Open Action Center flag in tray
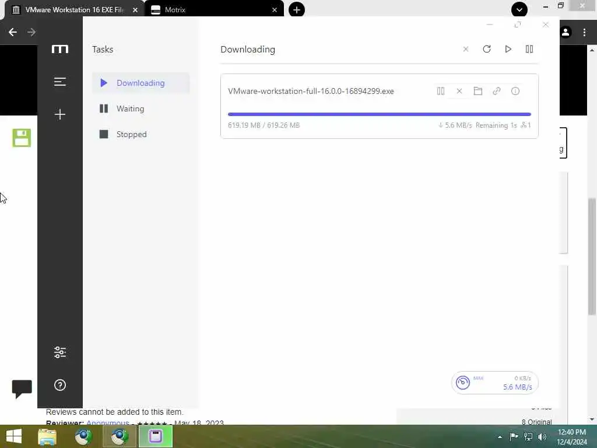Viewport: 597px width, 448px height. (x=514, y=437)
